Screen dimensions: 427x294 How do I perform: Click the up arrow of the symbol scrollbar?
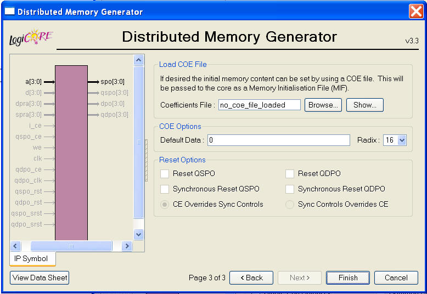(x=139, y=60)
